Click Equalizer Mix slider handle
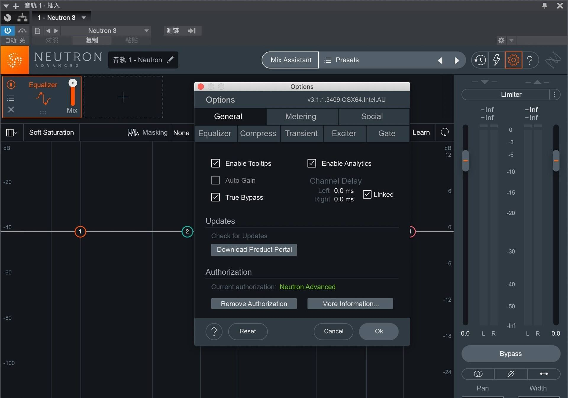 pyautogui.click(x=73, y=83)
